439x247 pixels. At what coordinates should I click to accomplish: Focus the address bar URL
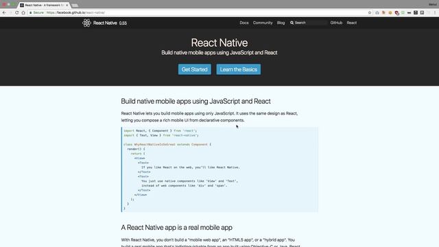(x=75, y=12)
